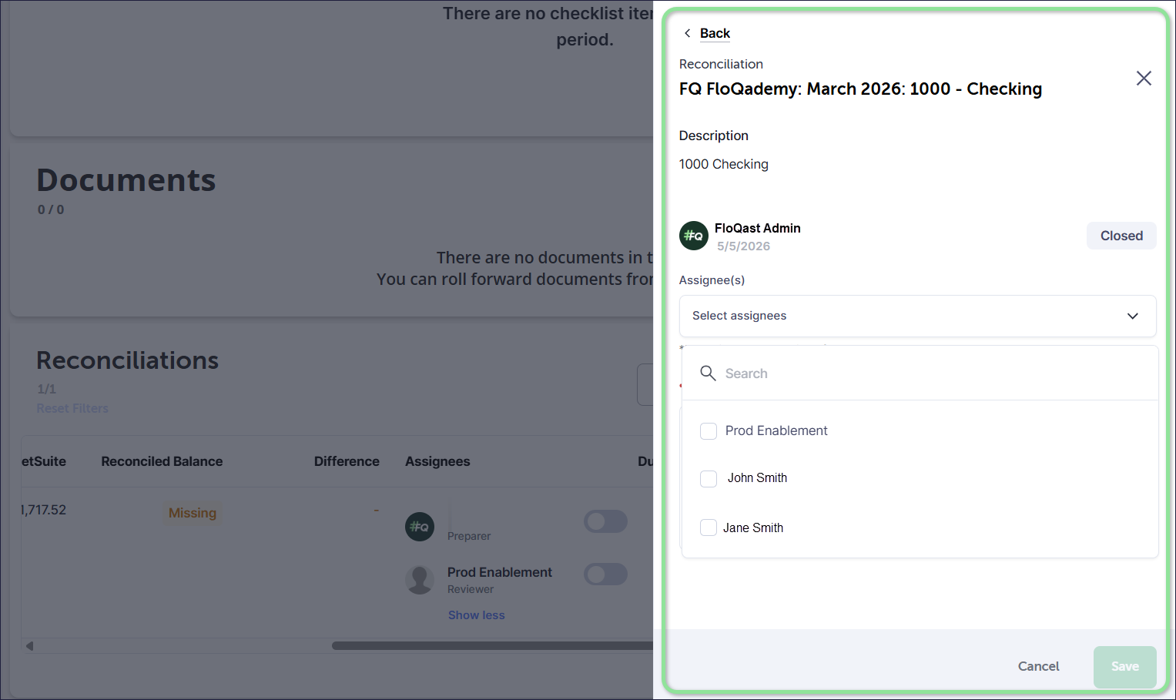
Task: Check the John Smith checkbox
Action: [709, 479]
